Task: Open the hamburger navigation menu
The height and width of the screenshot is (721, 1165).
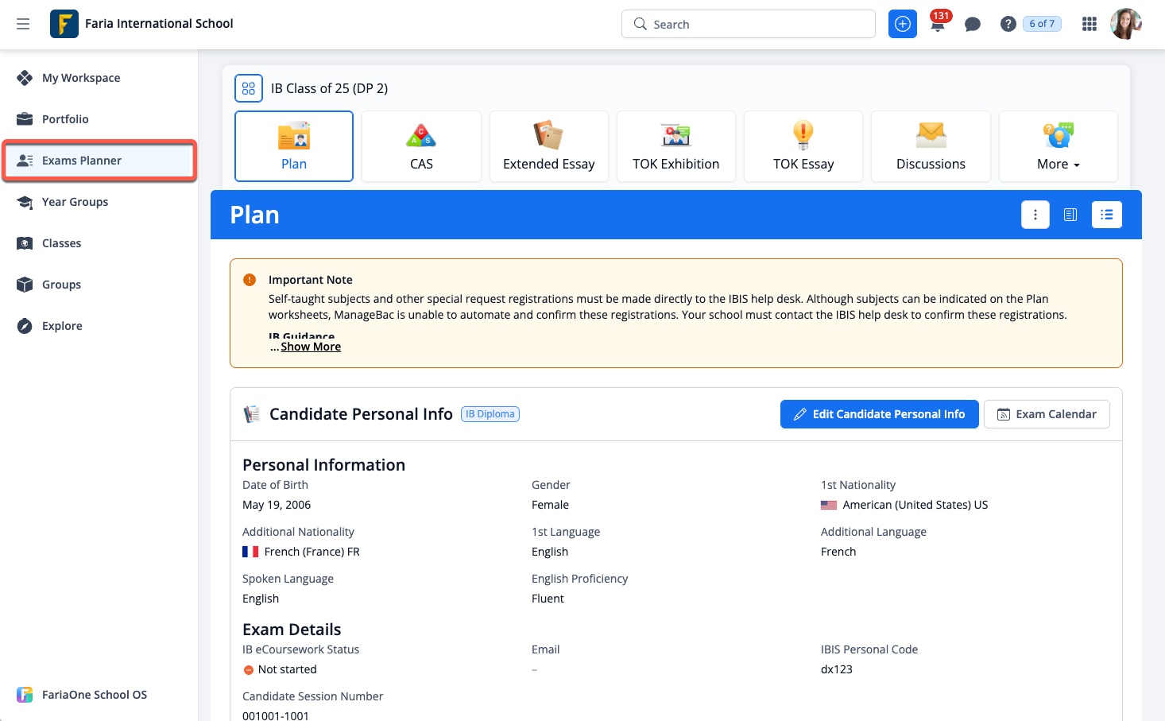Action: coord(23,24)
